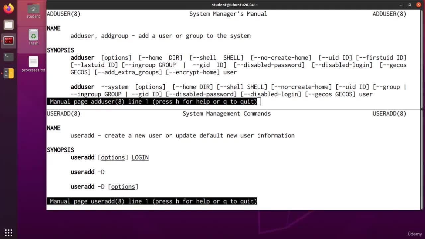Click 'adduser, addgroup - add a user' description line
This screenshot has height=239, width=425.
click(x=160, y=36)
